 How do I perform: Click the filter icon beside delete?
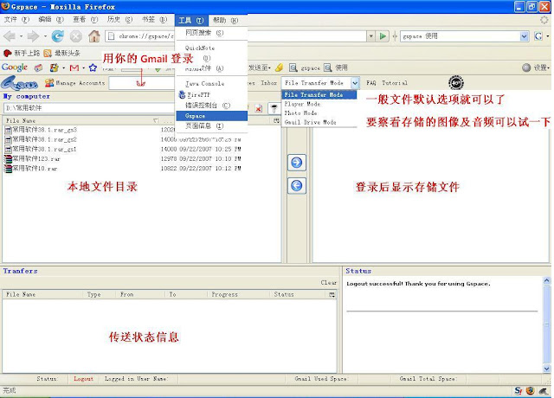(x=274, y=108)
